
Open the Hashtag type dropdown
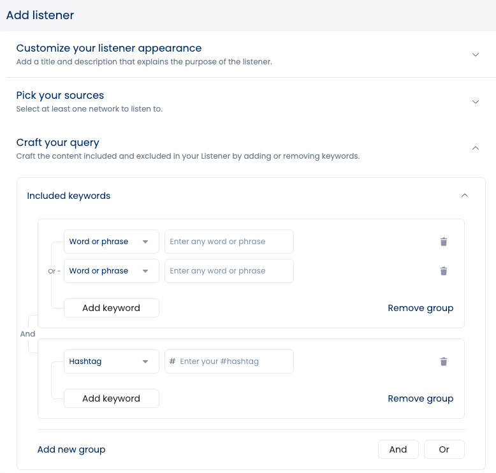coord(111,361)
